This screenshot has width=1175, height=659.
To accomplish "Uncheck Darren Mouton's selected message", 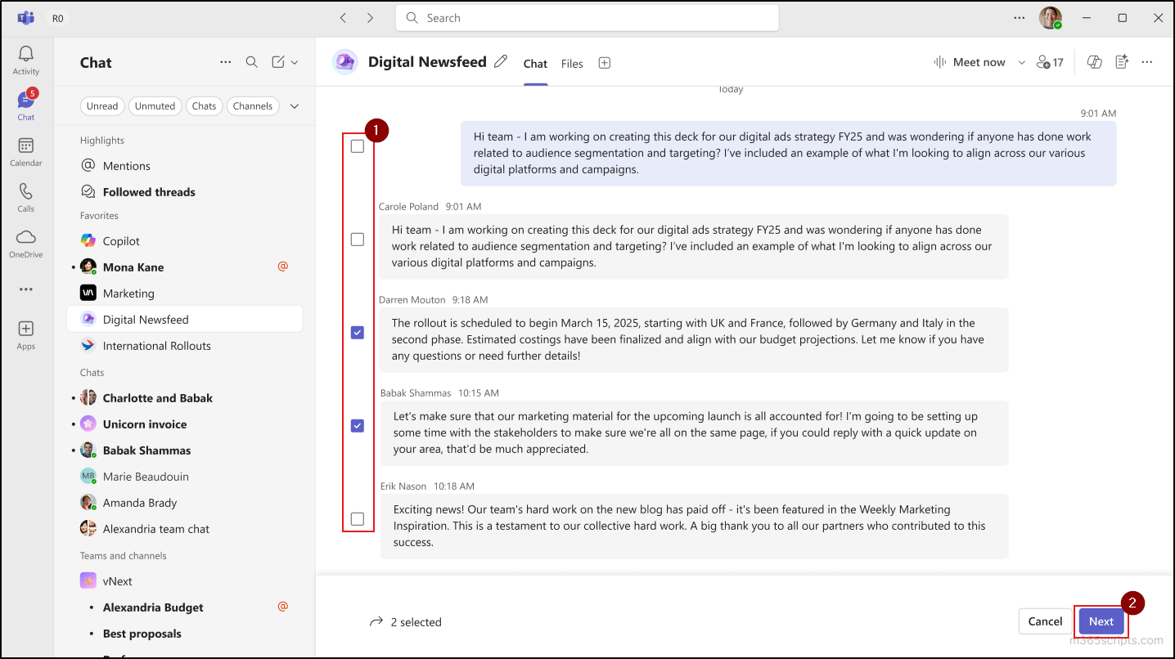I will point(357,332).
